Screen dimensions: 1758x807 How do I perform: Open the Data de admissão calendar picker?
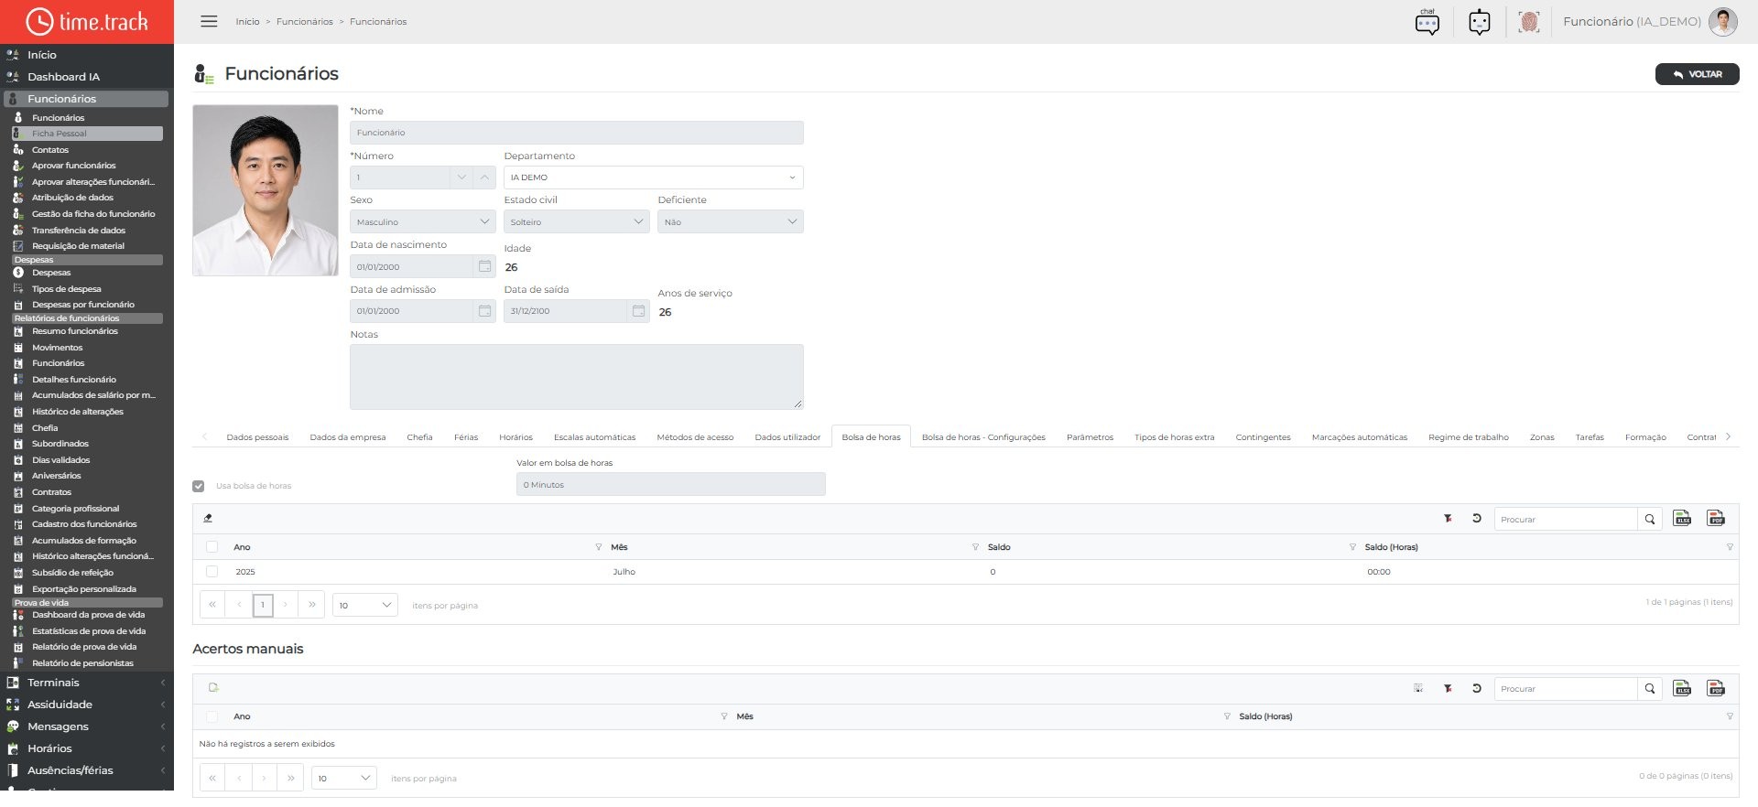(x=484, y=311)
